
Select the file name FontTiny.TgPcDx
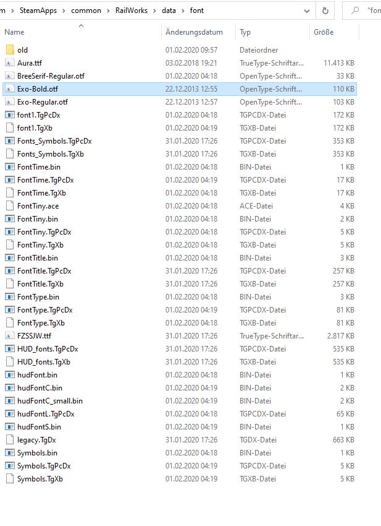click(x=44, y=232)
